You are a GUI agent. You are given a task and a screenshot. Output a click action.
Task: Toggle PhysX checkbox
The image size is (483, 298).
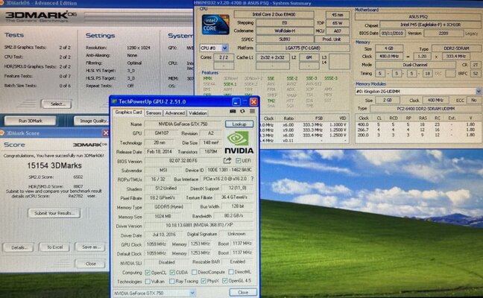[203, 281]
